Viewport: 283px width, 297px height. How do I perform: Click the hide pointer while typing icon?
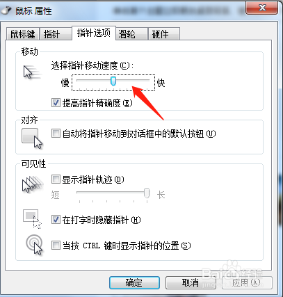(x=32, y=219)
